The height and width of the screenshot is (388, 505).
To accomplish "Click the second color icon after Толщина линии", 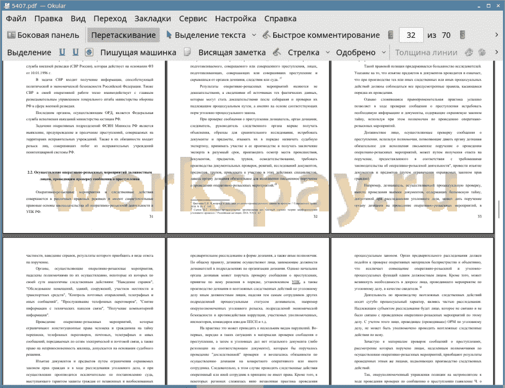I will point(482,52).
